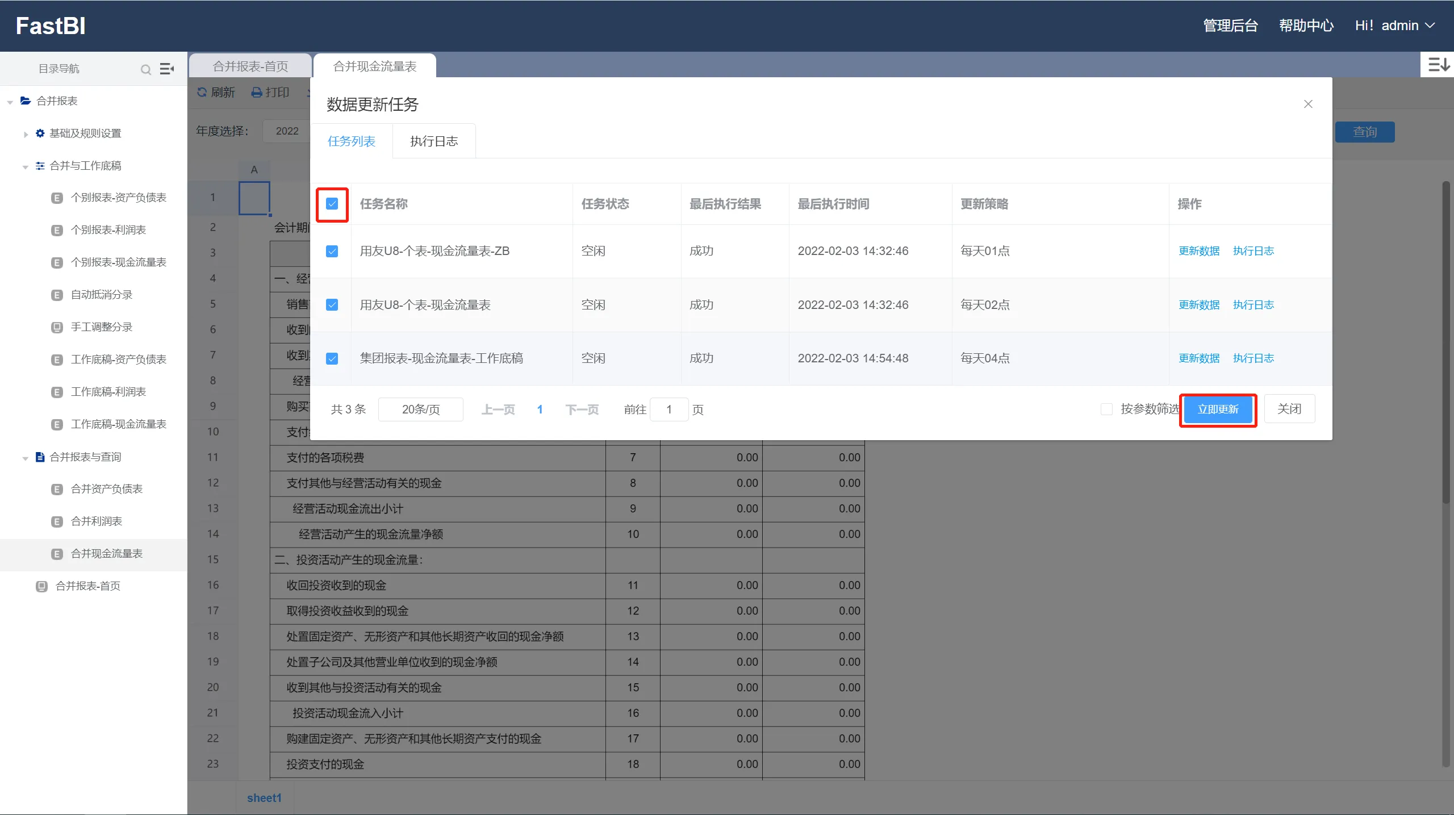The image size is (1454, 815).
Task: Click the E icon of 合并利润表
Action: pyautogui.click(x=57, y=521)
